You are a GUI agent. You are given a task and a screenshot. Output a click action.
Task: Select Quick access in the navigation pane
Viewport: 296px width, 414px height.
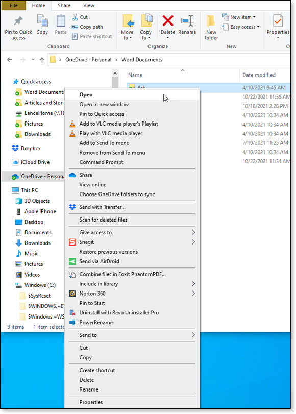36,82
